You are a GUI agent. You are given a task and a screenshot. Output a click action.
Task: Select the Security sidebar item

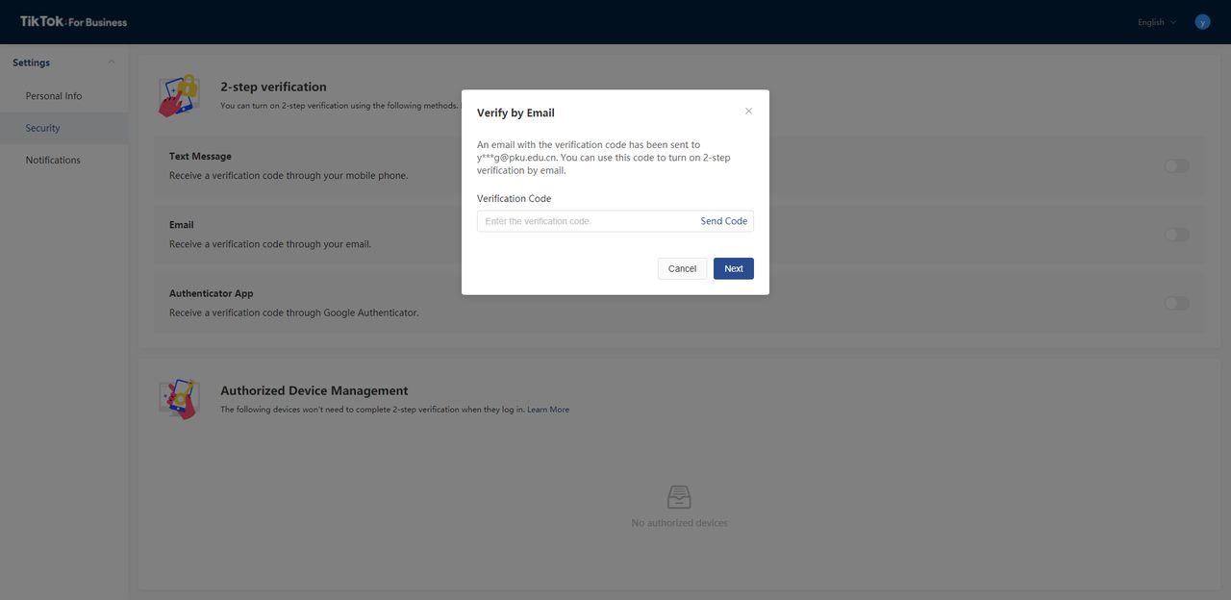coord(63,128)
